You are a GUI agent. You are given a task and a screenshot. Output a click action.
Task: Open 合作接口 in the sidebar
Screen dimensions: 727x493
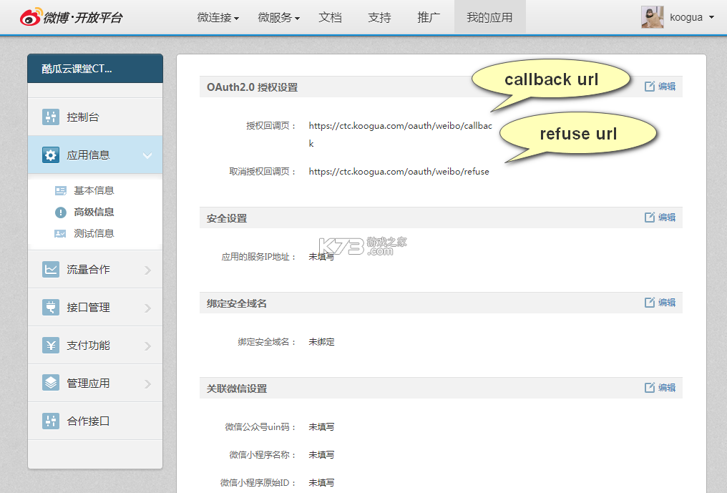(95, 421)
